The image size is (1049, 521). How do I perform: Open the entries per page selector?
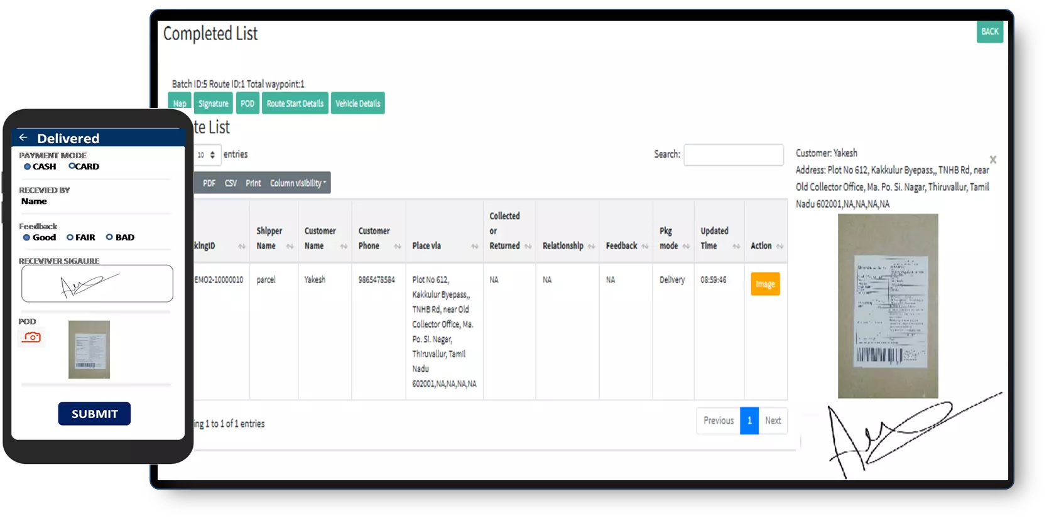tap(207, 154)
